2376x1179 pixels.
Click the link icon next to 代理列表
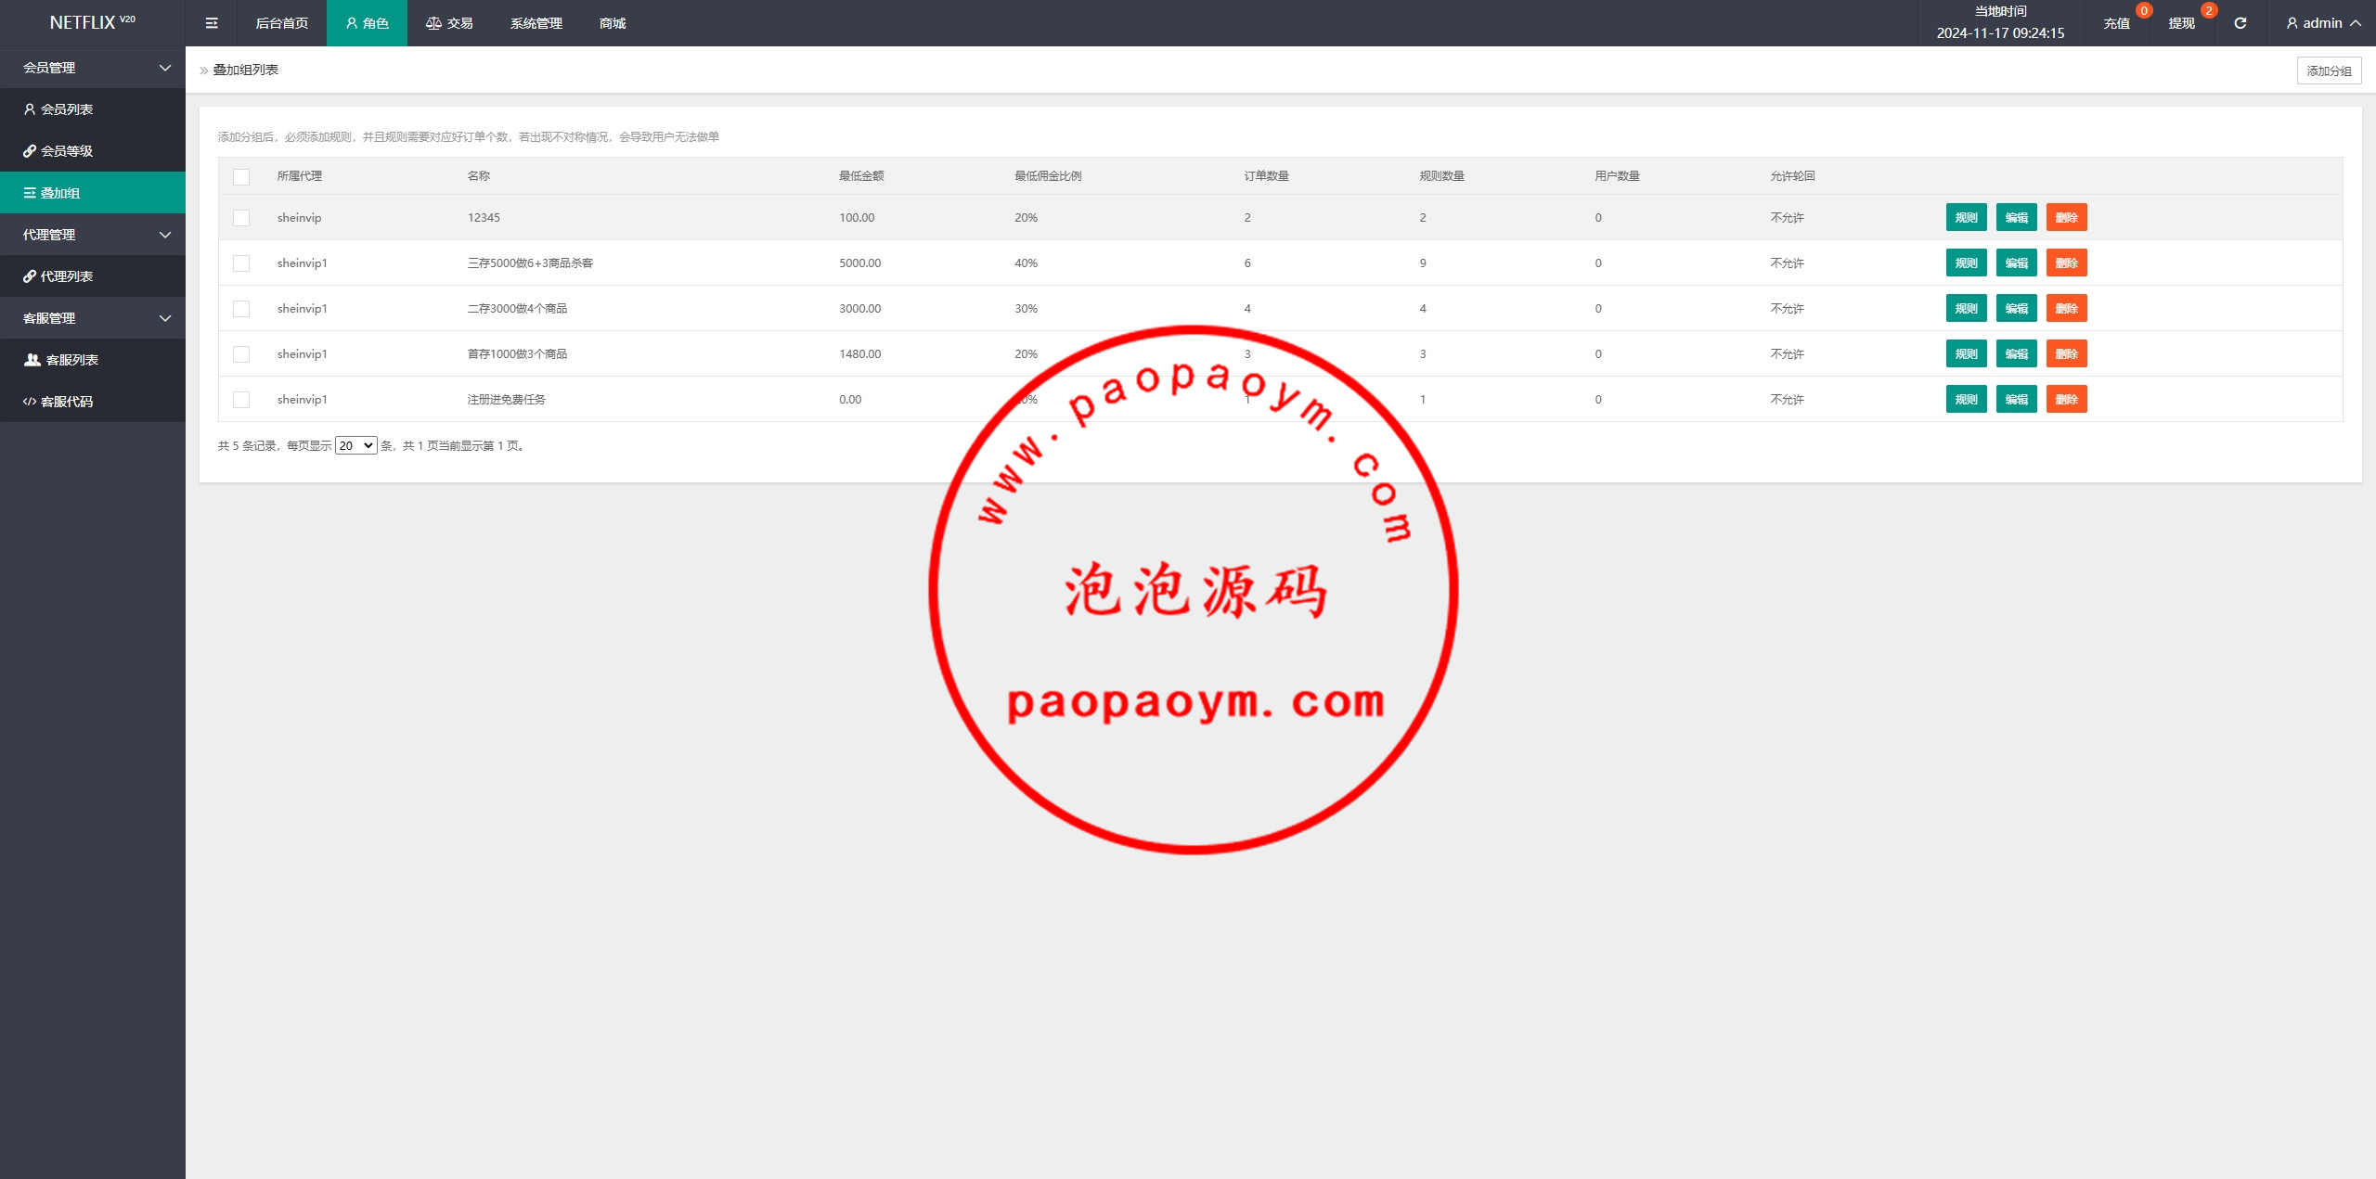(x=30, y=276)
